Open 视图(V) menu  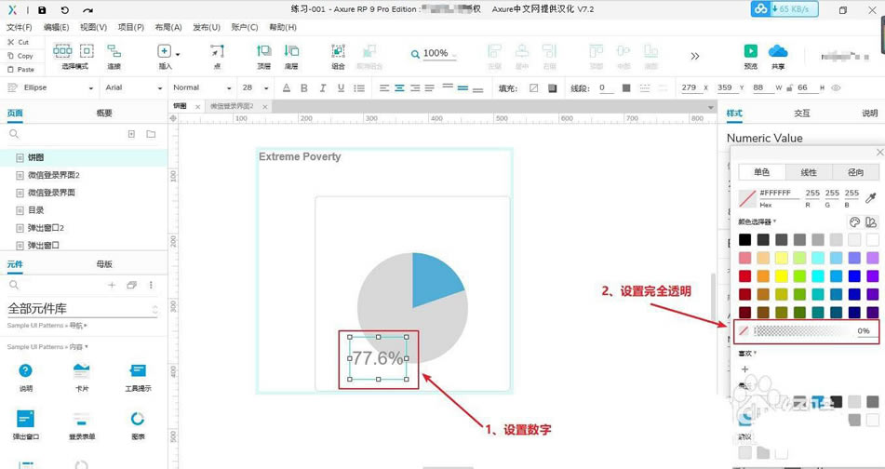pos(94,27)
